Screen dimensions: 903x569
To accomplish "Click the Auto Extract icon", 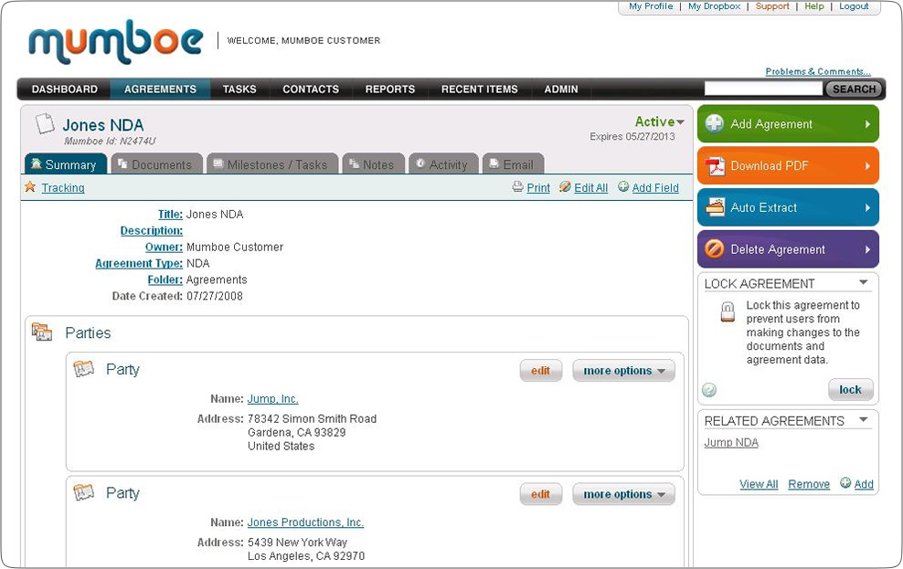I will (x=715, y=207).
